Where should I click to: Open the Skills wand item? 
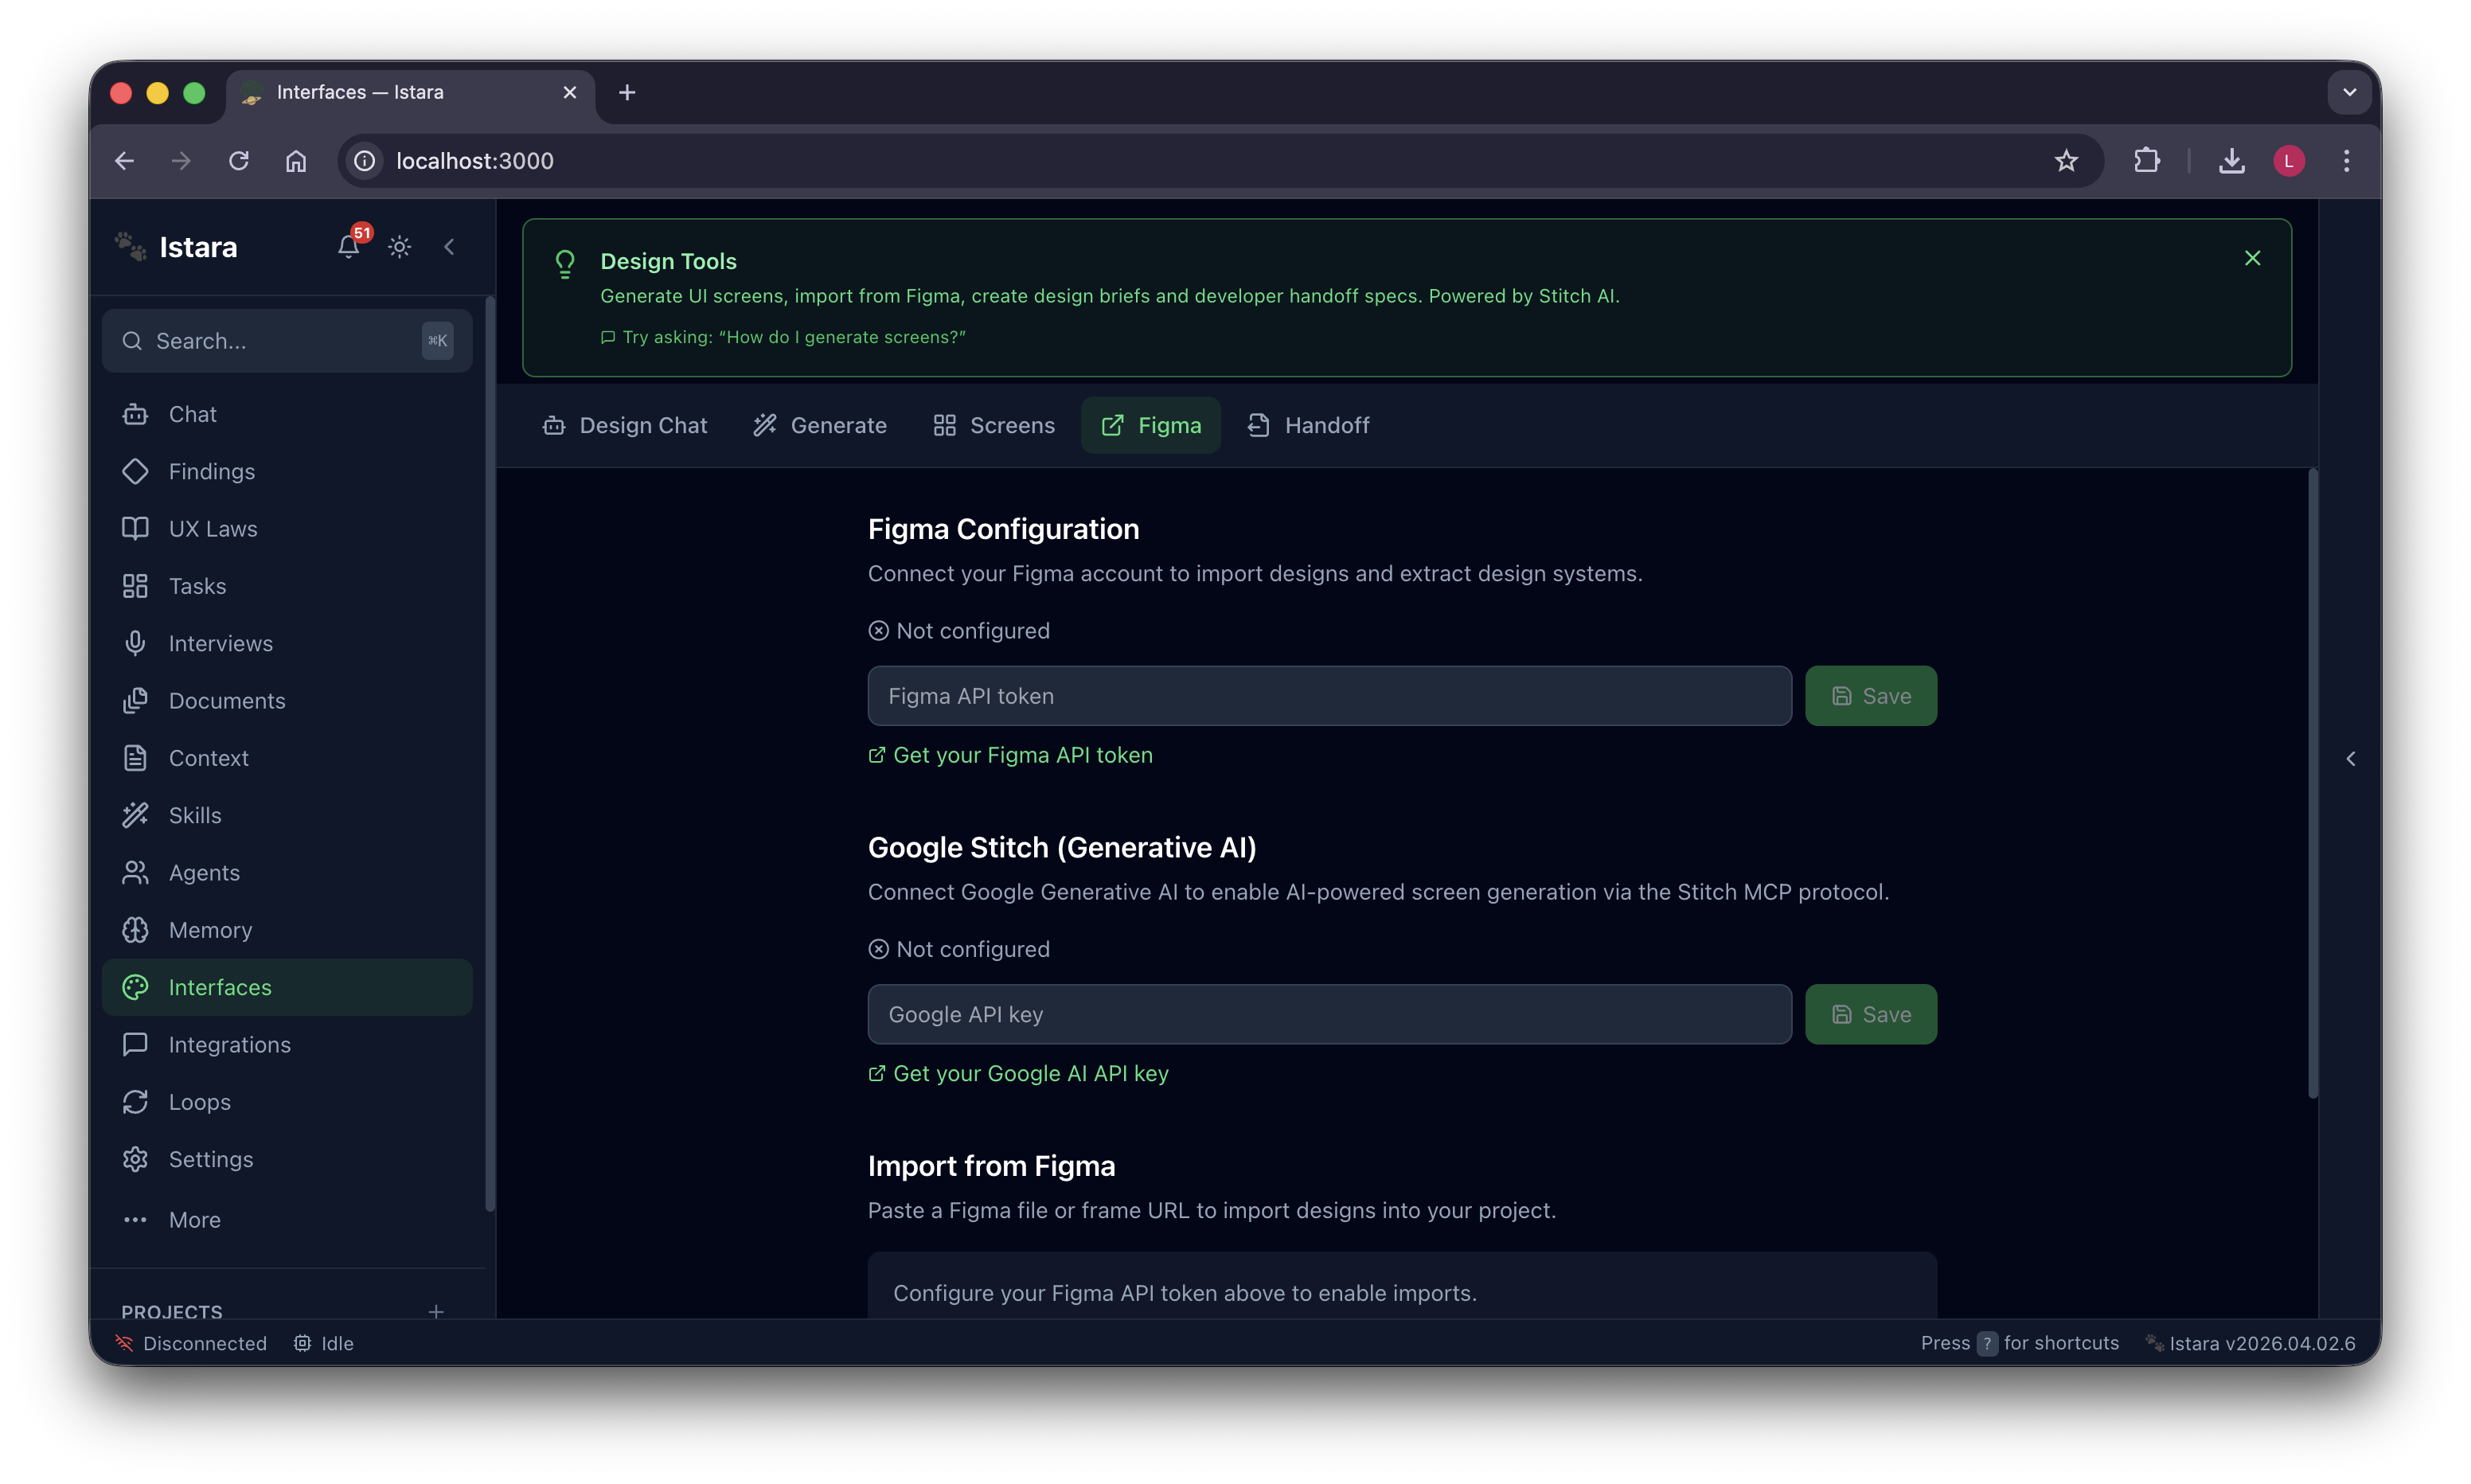pyautogui.click(x=195, y=815)
